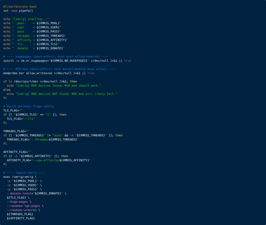
Task: Click the '--randomx-wrmsr=1' option line
Action: tap(23, 210)
